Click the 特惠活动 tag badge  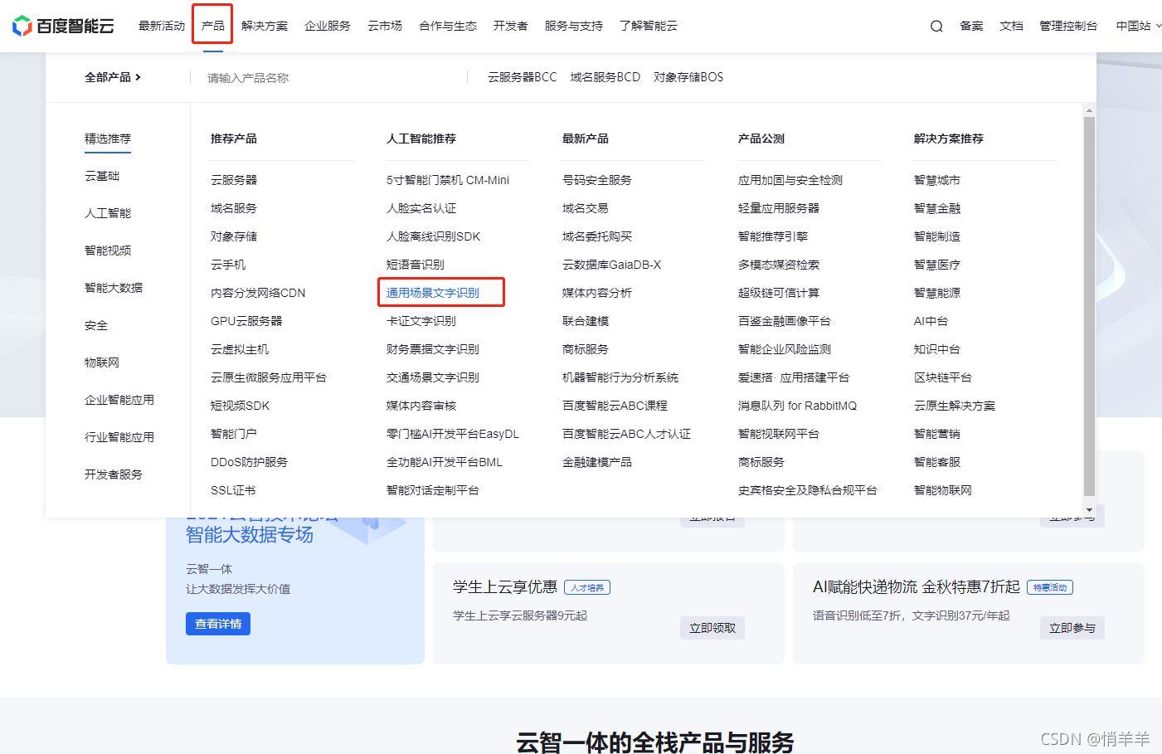[x=1050, y=587]
